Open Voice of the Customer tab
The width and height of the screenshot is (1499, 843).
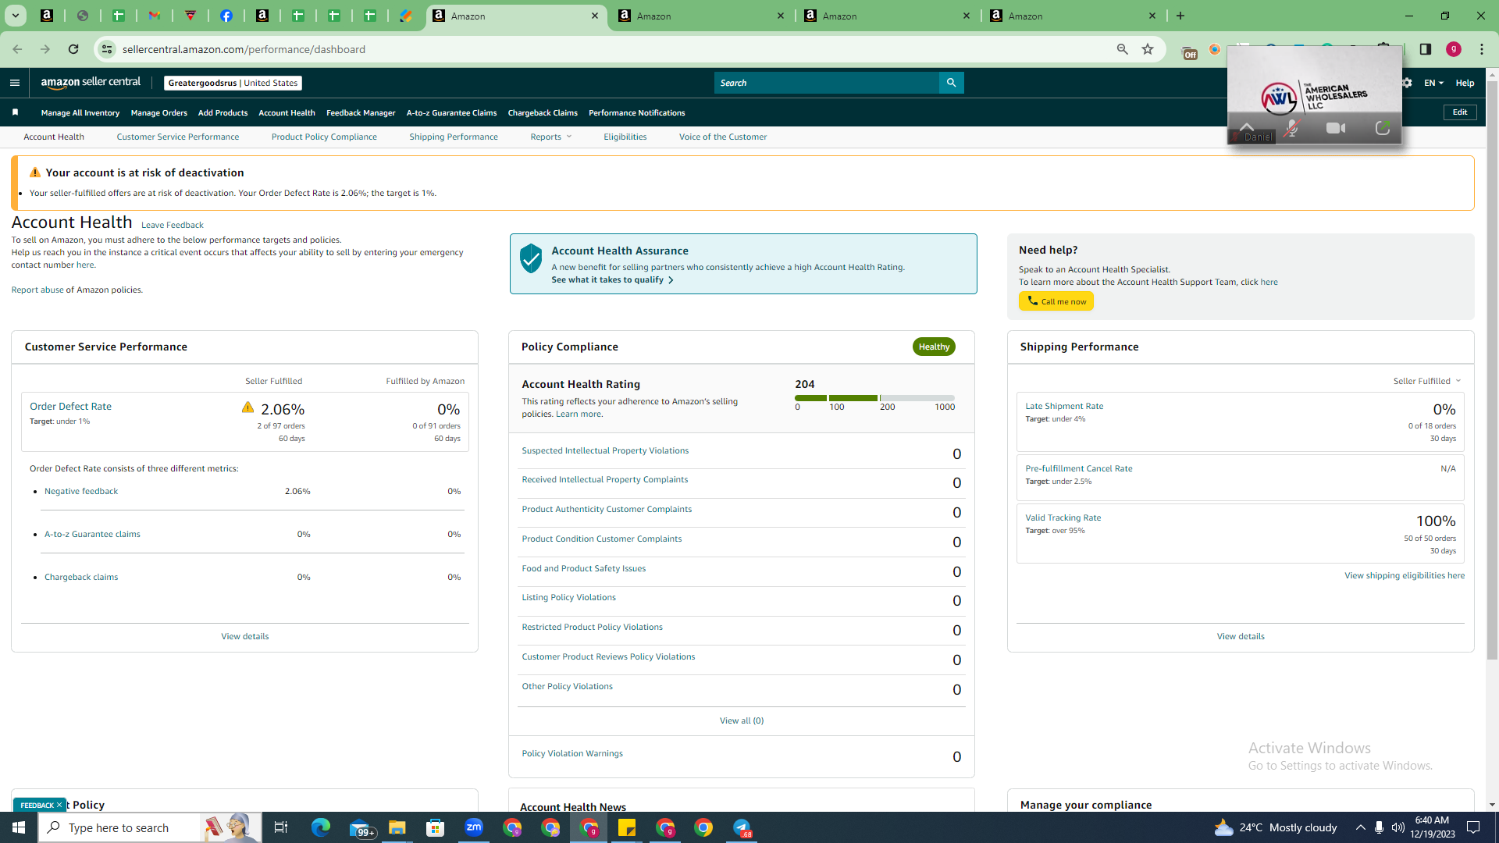point(723,137)
